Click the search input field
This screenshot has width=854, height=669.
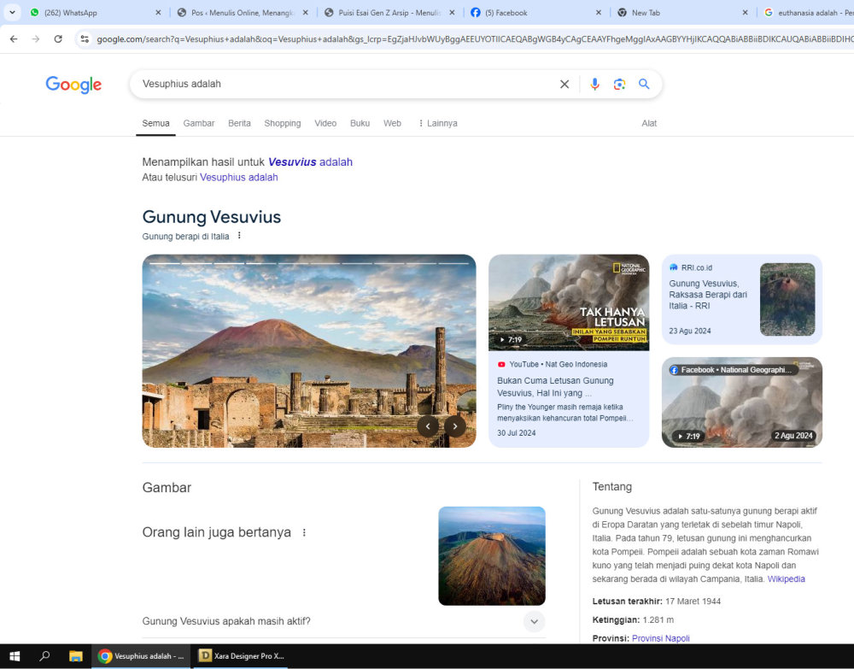(342, 84)
